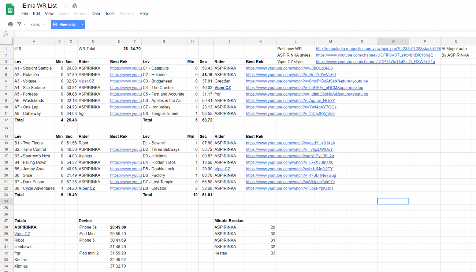
Task: Open filter views dropdown arrow
Action: [x=25, y=25]
